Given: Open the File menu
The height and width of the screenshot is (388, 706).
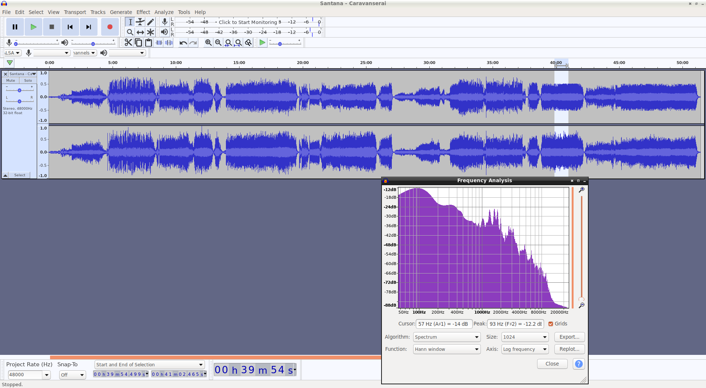Looking at the screenshot, I should (x=6, y=12).
